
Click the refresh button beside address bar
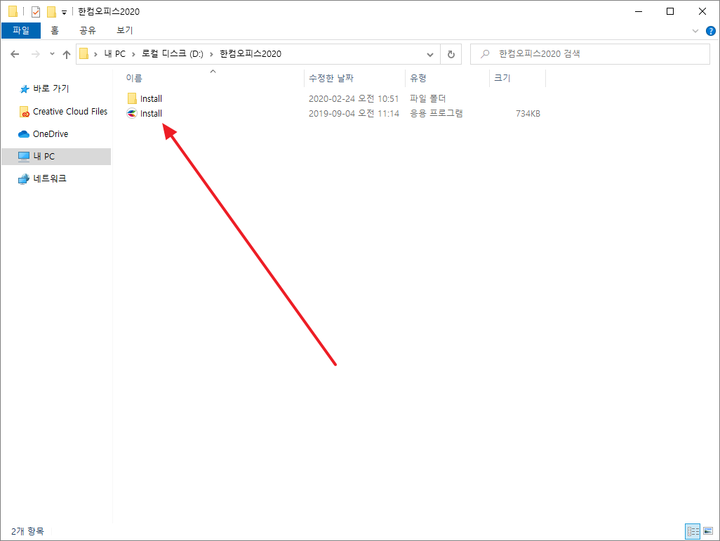[451, 54]
